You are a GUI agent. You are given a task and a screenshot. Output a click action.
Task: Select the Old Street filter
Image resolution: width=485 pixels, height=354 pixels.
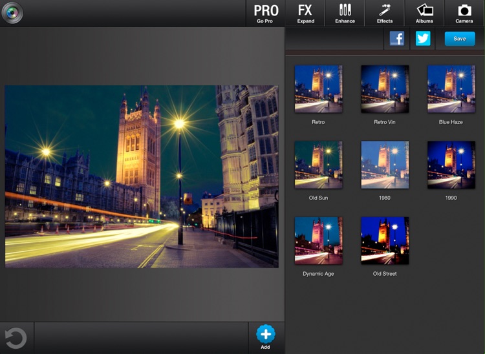click(x=385, y=240)
